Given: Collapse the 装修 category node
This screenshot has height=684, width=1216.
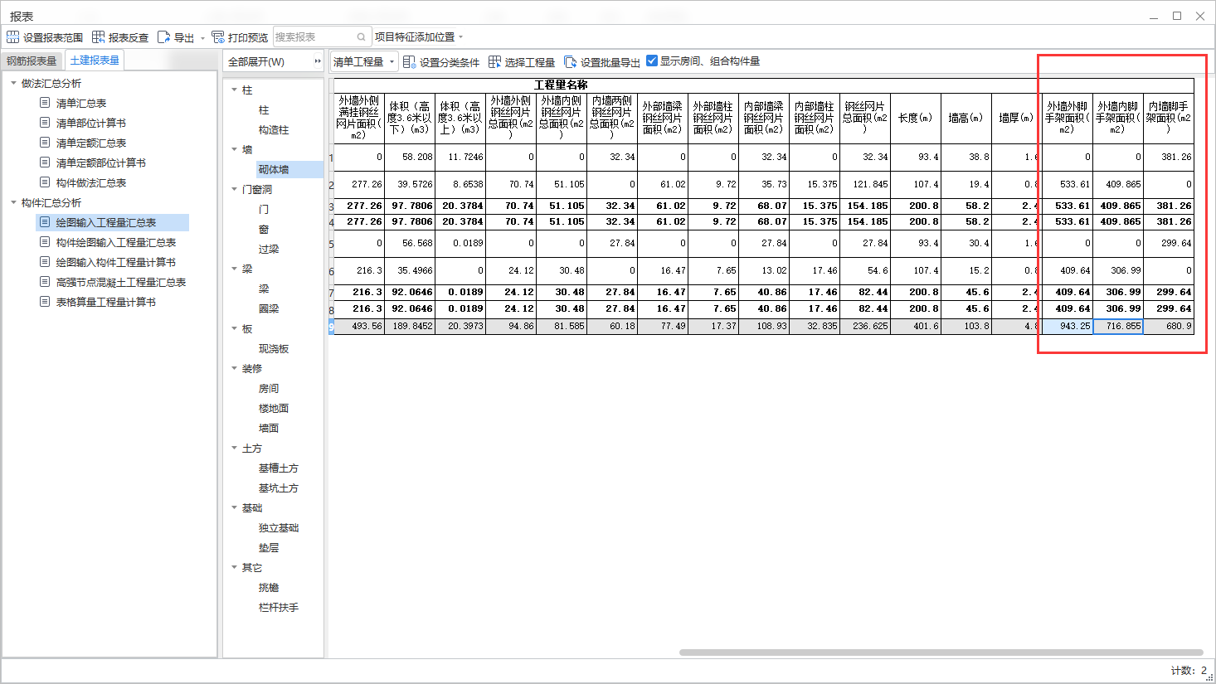Looking at the screenshot, I should pos(234,368).
